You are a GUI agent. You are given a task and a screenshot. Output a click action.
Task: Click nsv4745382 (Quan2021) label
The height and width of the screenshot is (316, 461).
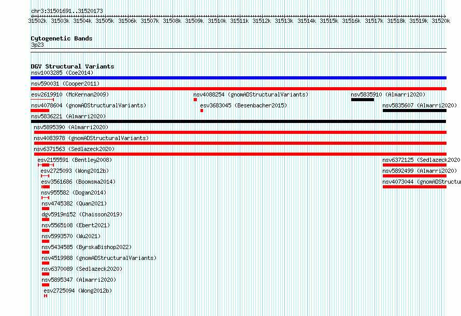[74, 203]
